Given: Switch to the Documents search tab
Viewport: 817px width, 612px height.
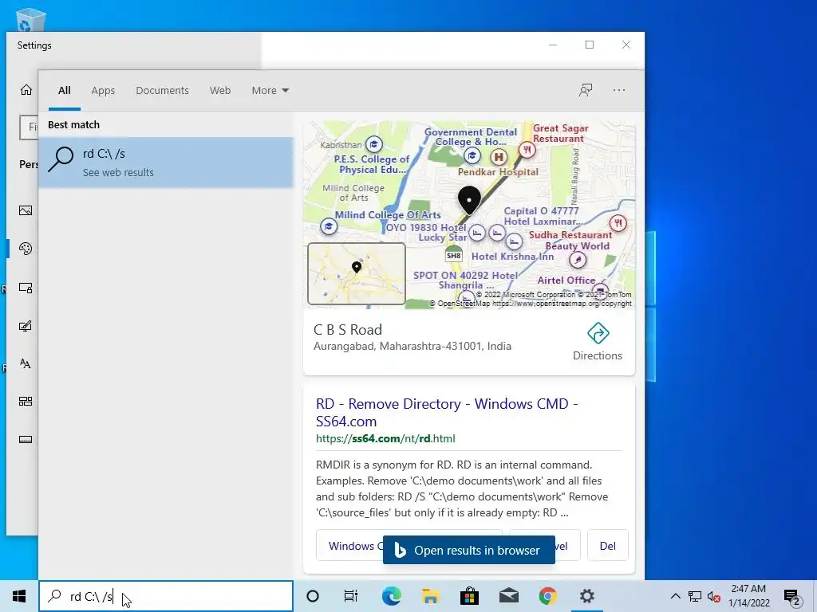Looking at the screenshot, I should 162,90.
